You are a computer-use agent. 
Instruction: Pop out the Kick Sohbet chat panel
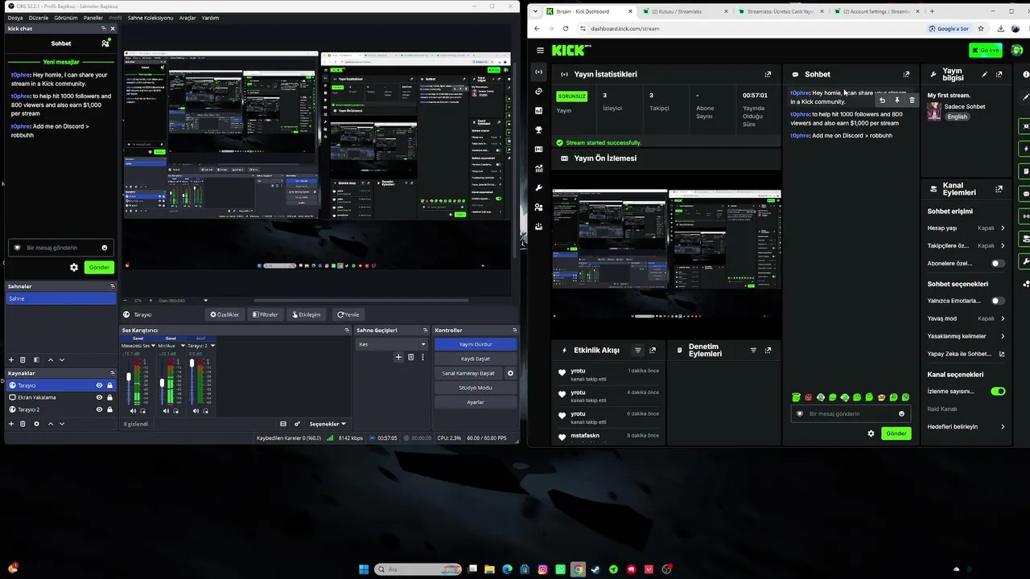(x=906, y=74)
